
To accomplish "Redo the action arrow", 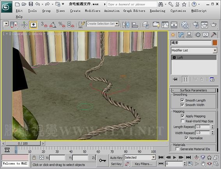I will coord(48,4).
